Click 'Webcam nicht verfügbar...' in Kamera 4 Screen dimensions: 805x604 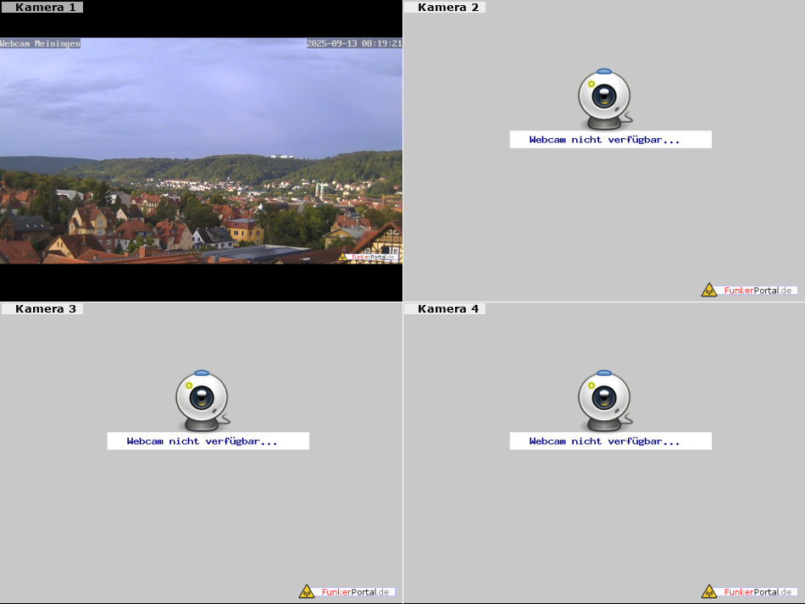pyautogui.click(x=610, y=441)
